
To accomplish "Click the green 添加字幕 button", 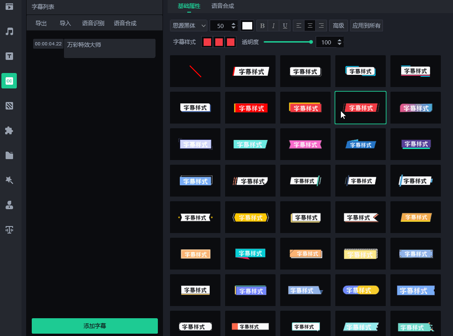I will click(94, 326).
